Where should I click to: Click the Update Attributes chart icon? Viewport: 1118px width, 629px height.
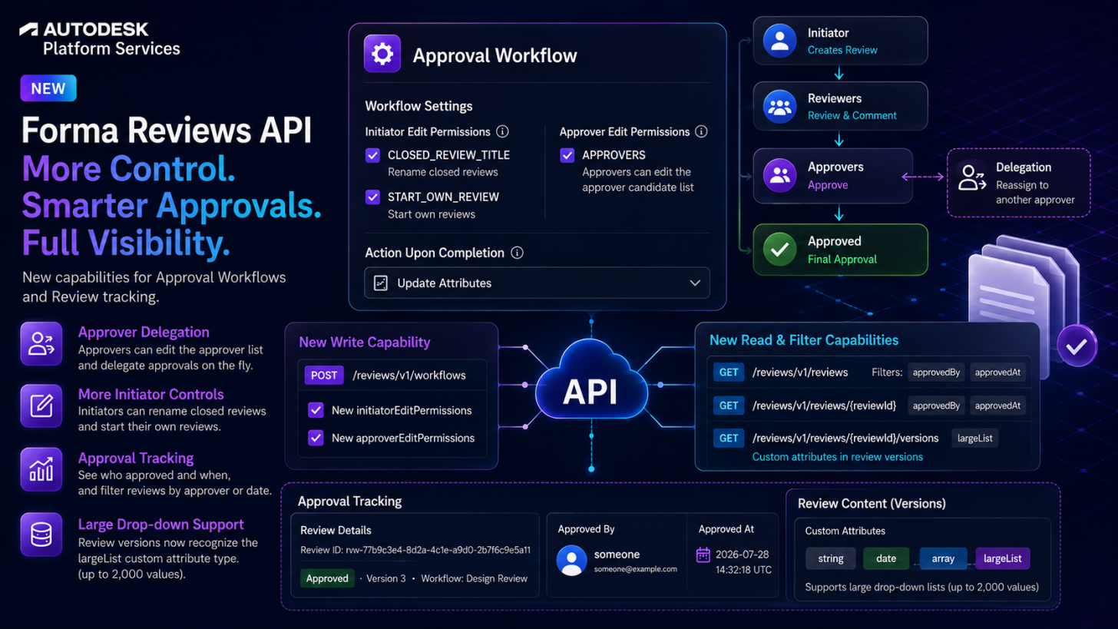tap(381, 283)
